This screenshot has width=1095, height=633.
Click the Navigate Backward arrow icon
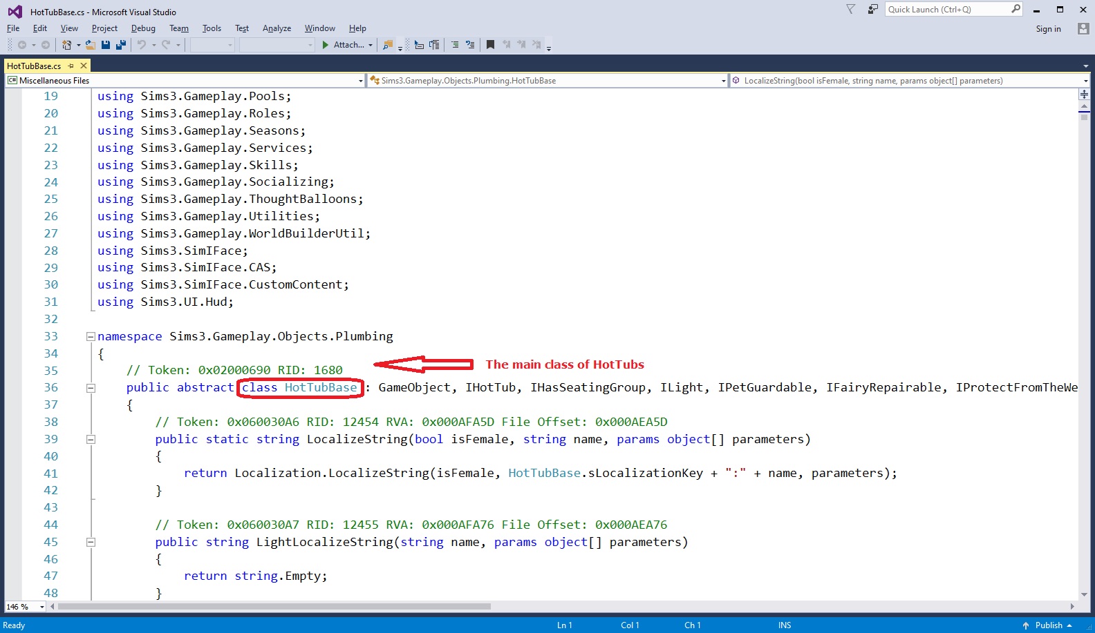(x=22, y=45)
